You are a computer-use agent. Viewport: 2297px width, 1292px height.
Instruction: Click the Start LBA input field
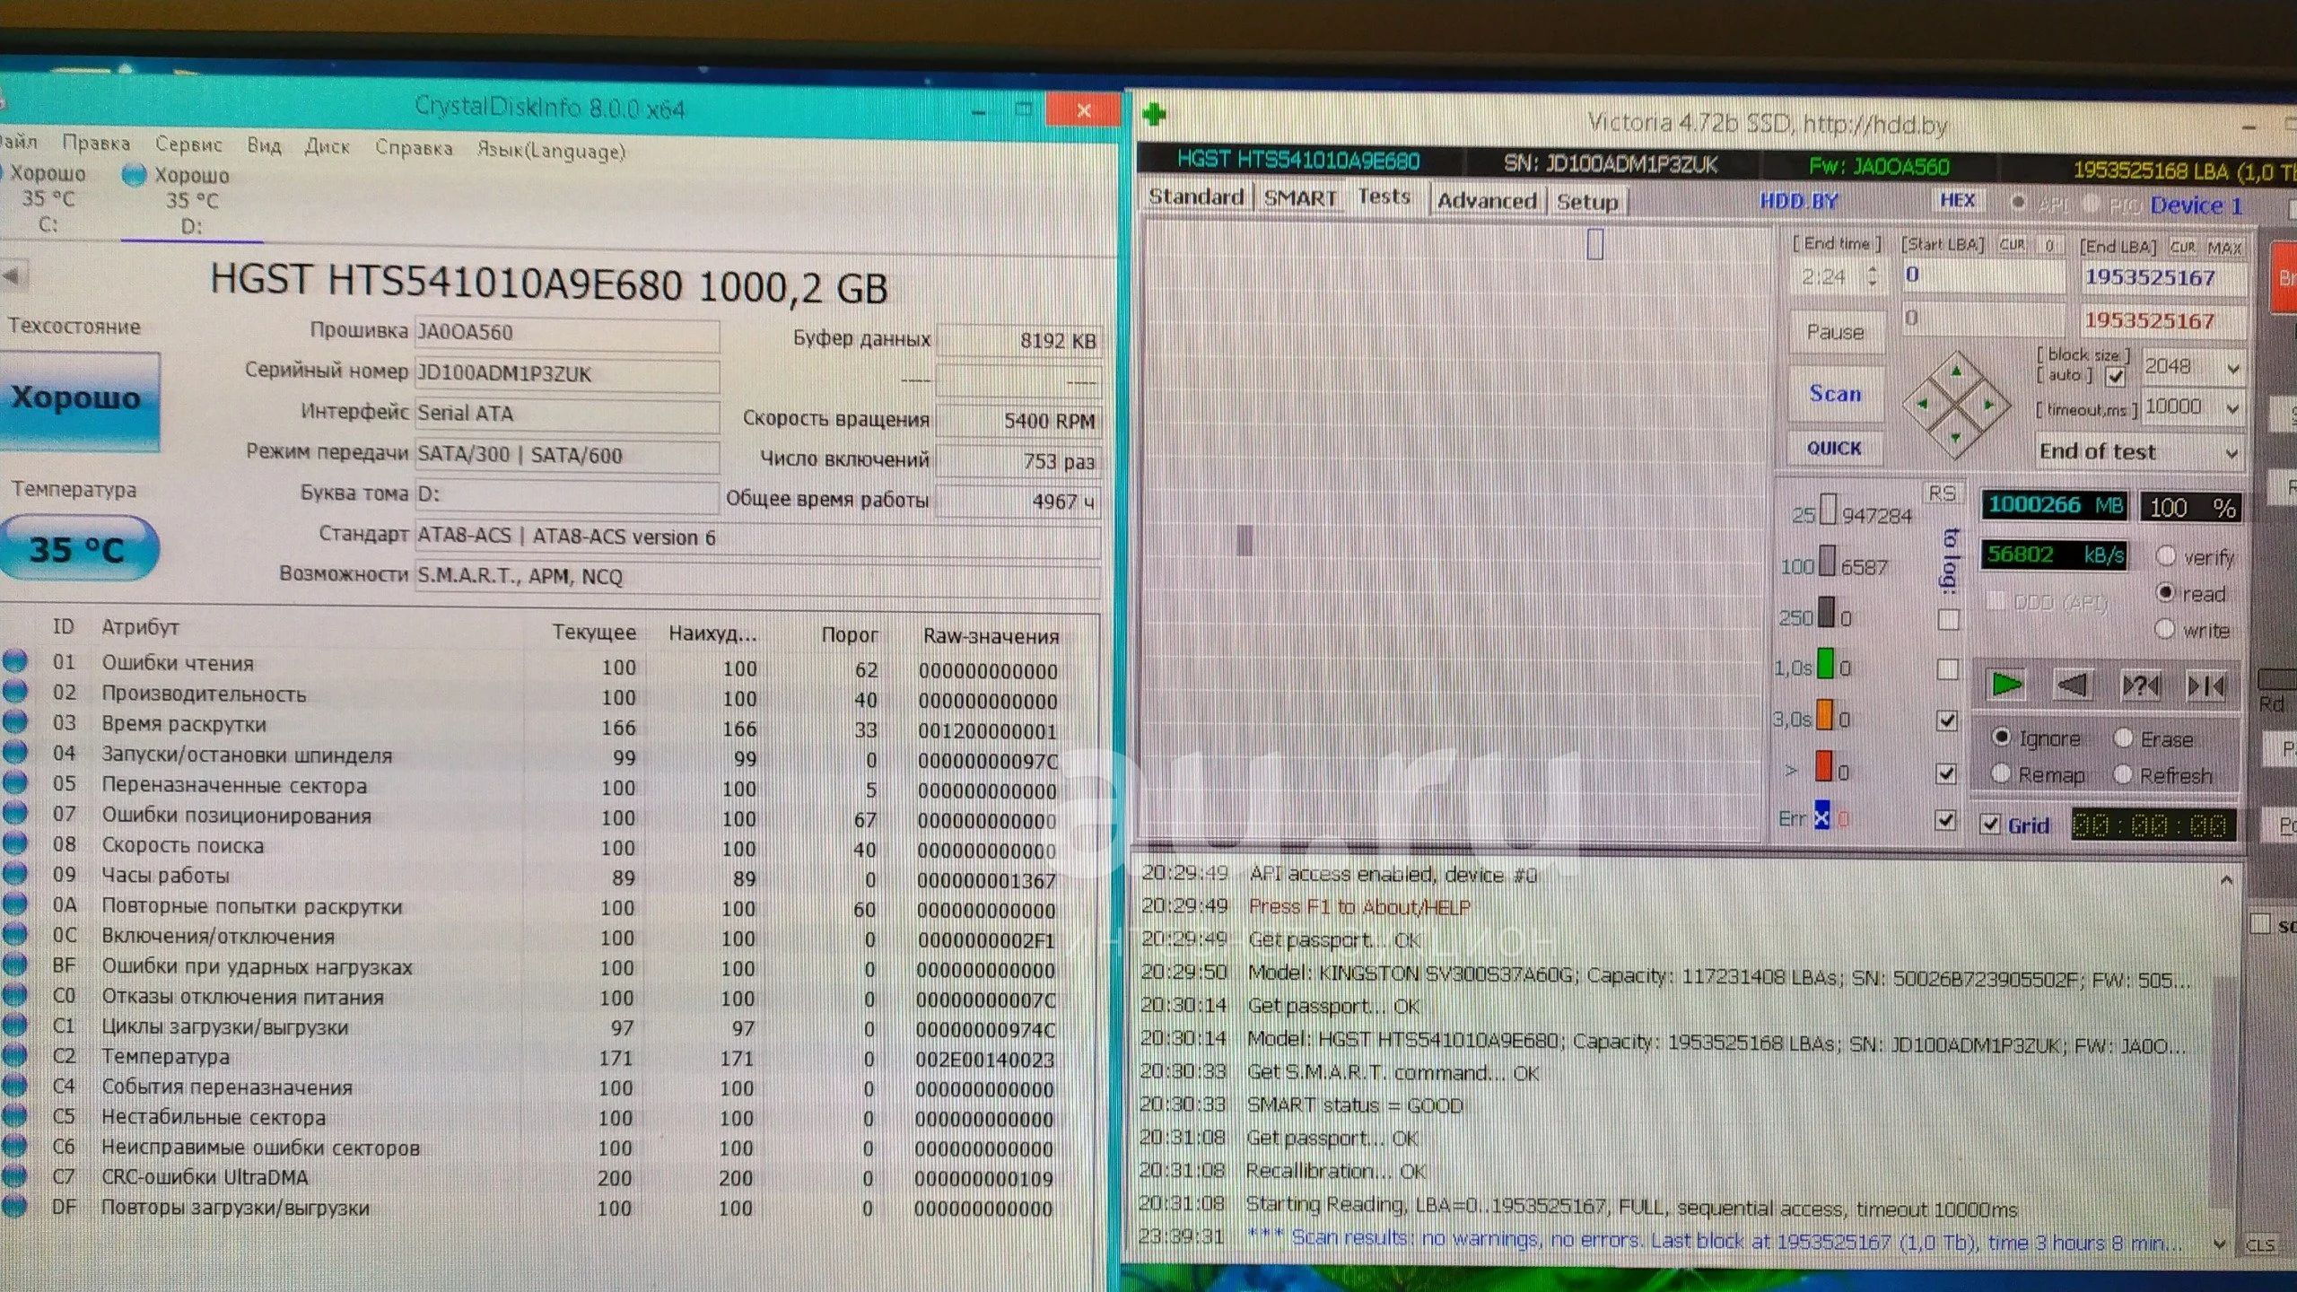tap(1983, 275)
